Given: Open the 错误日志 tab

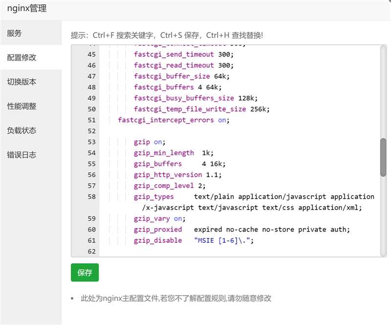Looking at the screenshot, I should coord(31,155).
